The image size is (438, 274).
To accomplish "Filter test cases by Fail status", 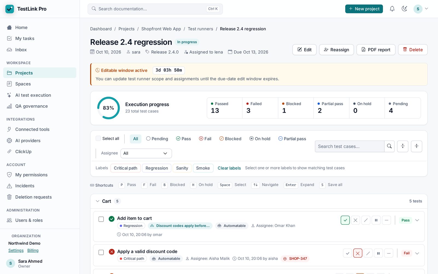I will tap(205, 139).
